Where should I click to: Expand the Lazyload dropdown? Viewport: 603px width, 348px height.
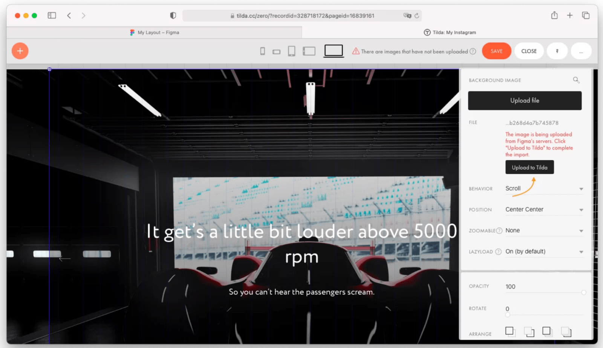[544, 252]
